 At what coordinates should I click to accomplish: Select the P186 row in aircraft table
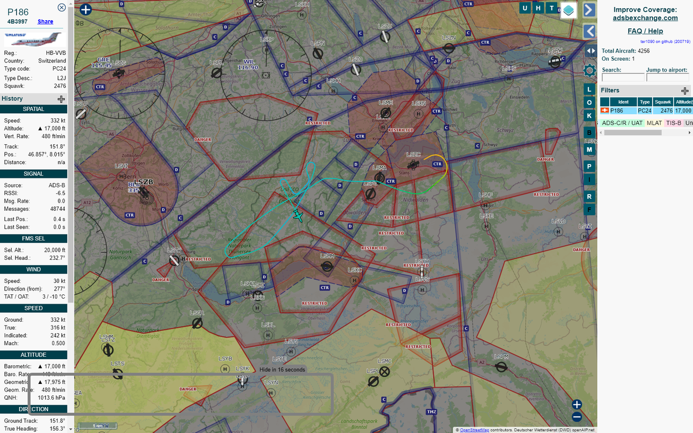click(x=646, y=110)
